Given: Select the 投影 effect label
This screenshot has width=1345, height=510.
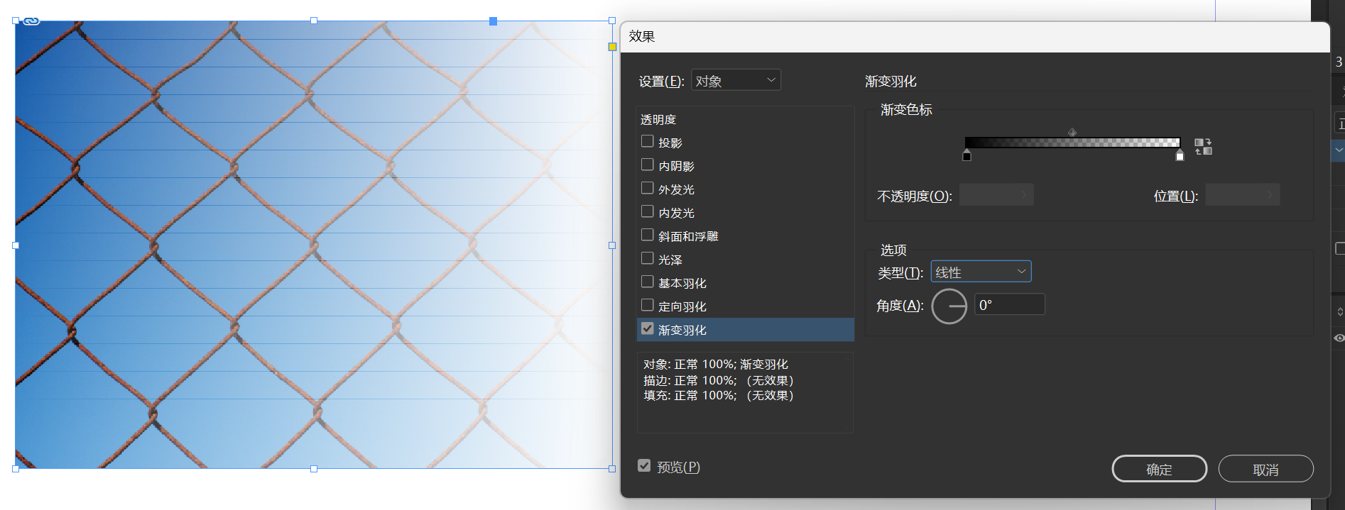Looking at the screenshot, I should [x=670, y=143].
